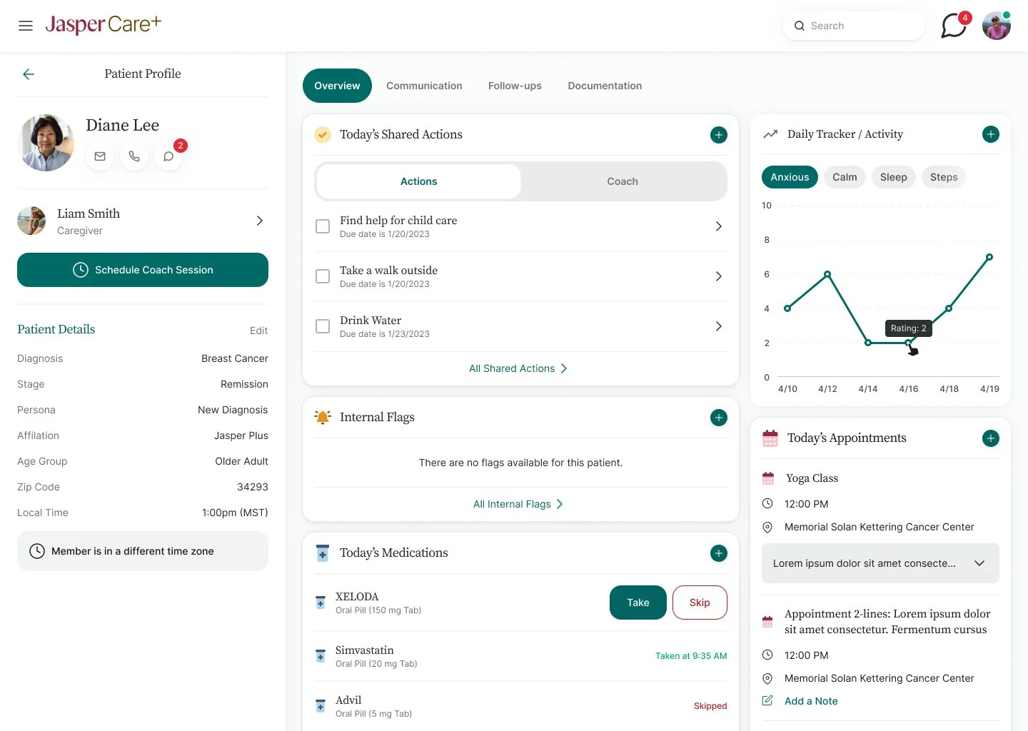
Task: Select the Calm tracker chip
Action: [845, 177]
